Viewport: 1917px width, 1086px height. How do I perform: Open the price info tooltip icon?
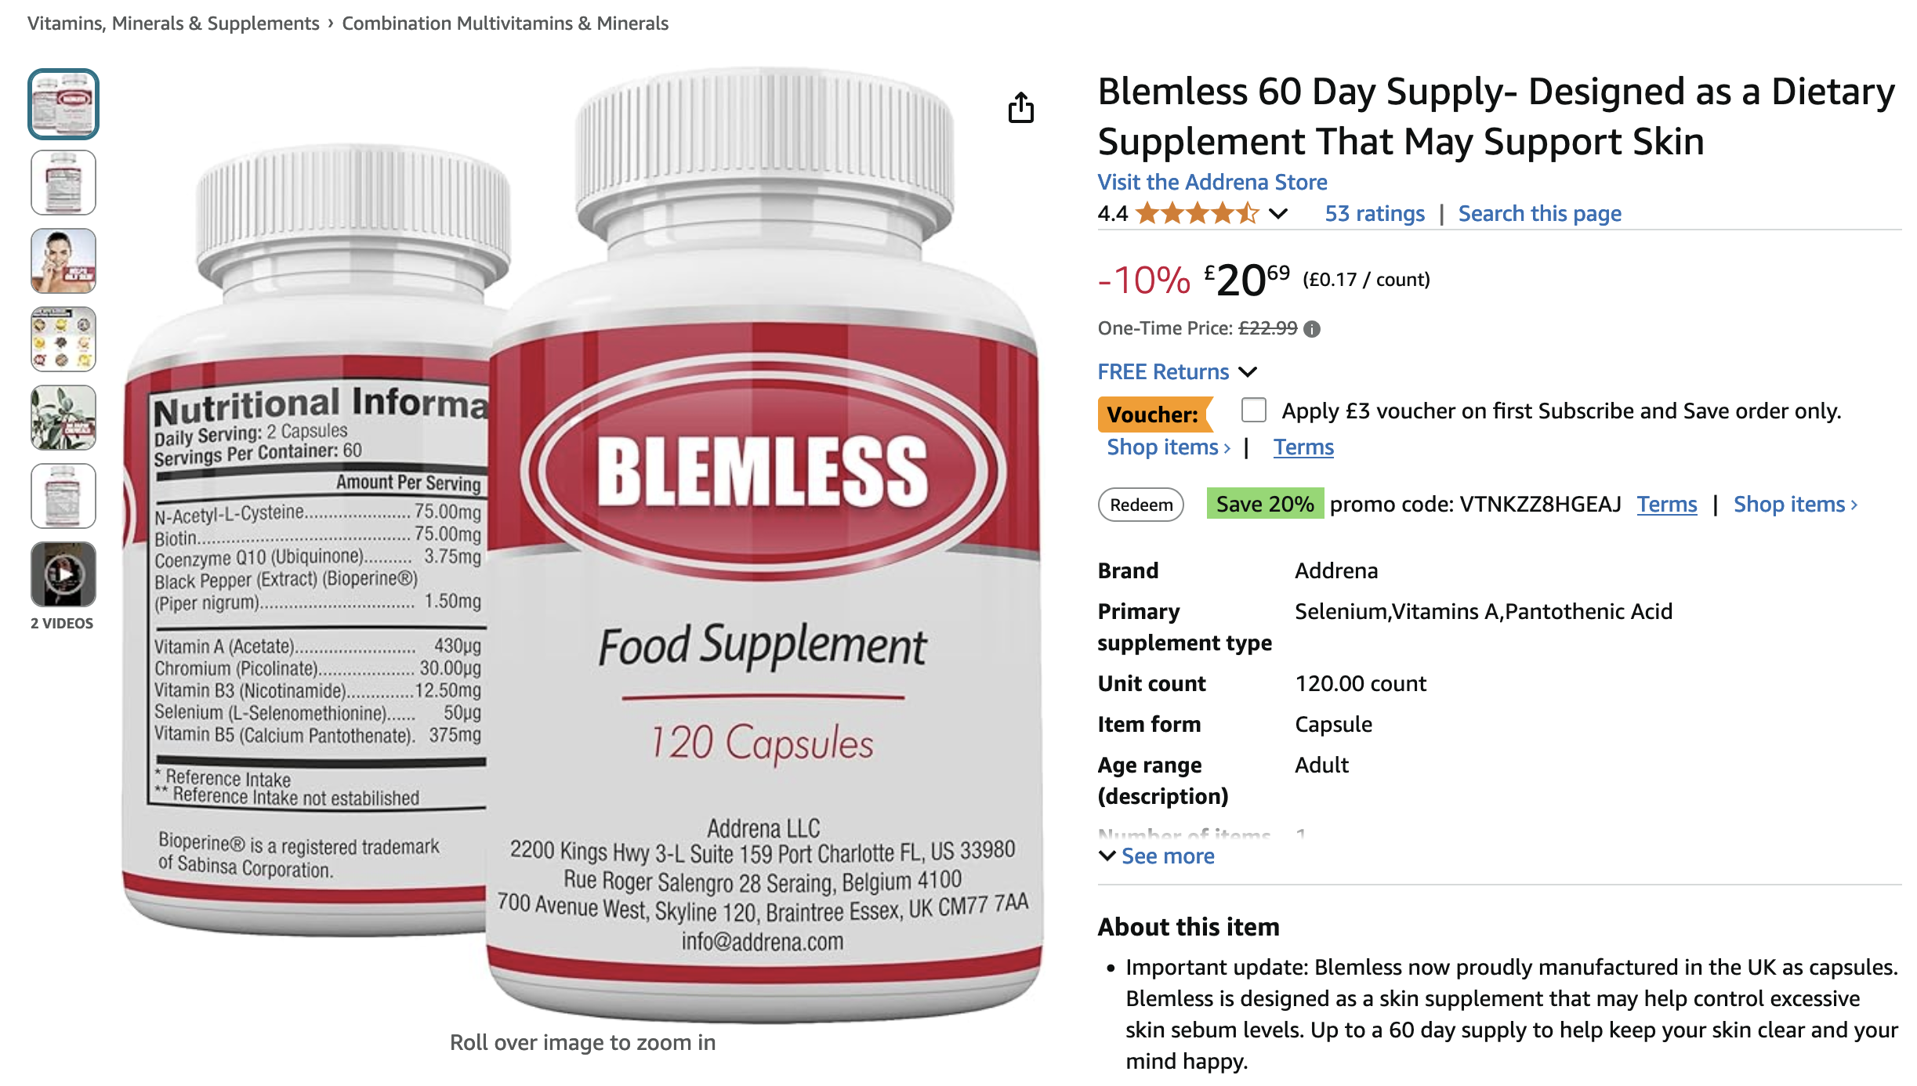click(1311, 328)
